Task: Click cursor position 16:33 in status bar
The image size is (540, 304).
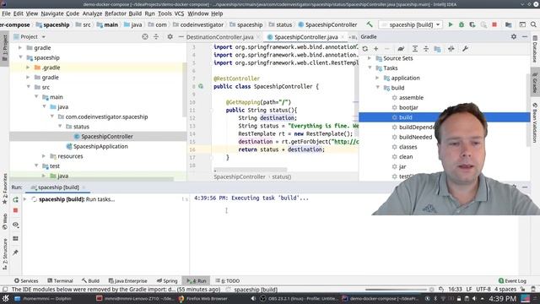Action: click(x=455, y=289)
